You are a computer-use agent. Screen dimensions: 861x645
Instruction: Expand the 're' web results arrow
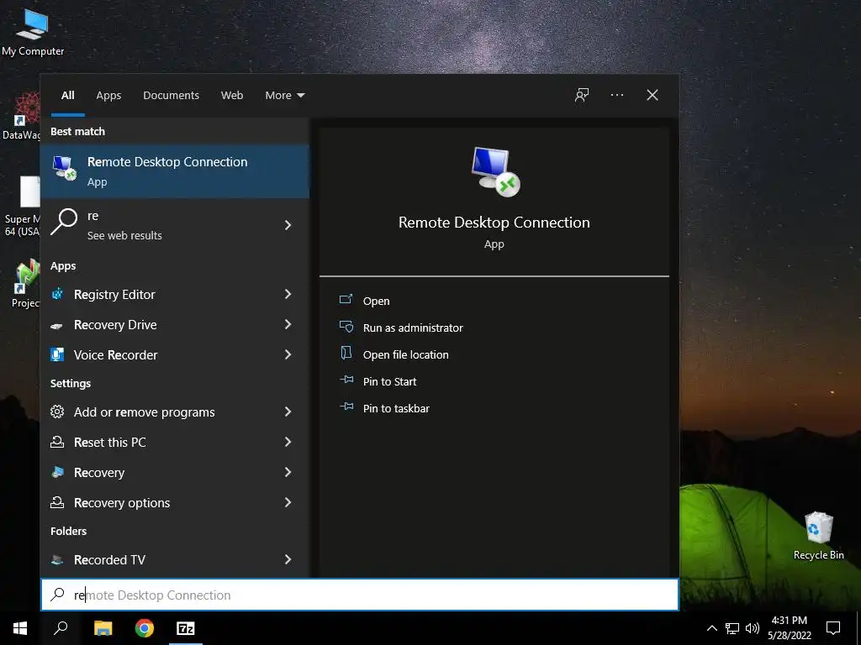pos(288,225)
